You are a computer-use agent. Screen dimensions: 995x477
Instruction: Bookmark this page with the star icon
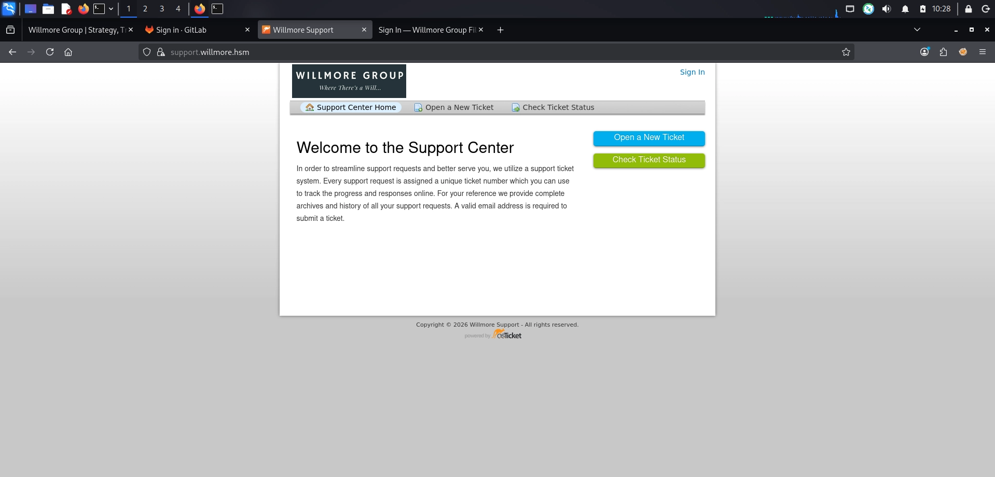[x=846, y=52]
